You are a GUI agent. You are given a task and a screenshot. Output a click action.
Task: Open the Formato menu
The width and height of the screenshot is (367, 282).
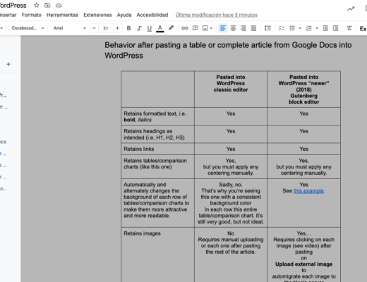32,15
